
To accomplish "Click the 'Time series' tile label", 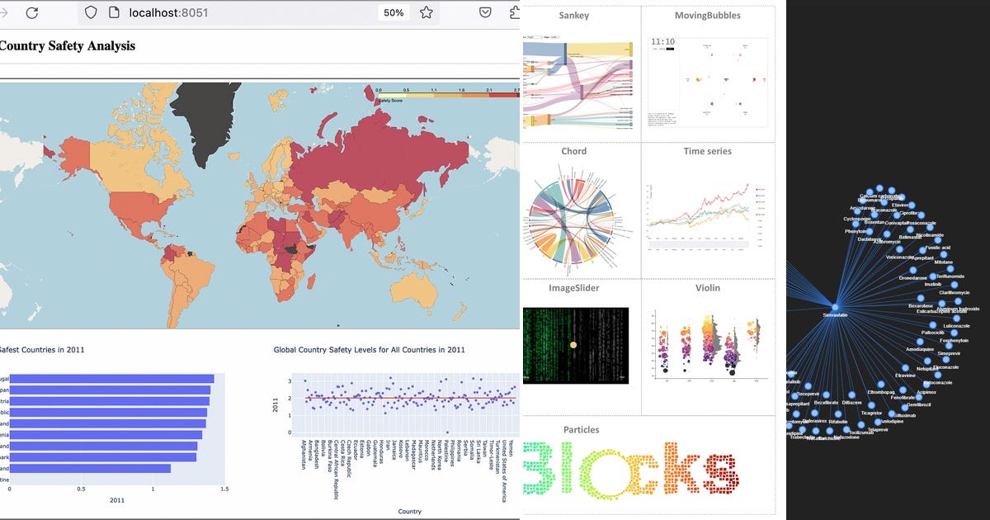I will coord(708,151).
